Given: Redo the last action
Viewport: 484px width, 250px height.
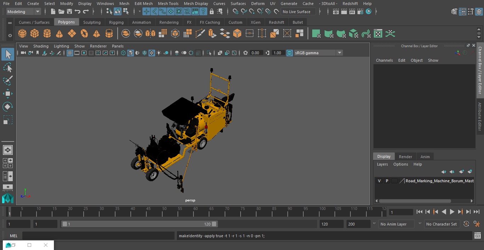Looking at the screenshot, I should [x=86, y=12].
